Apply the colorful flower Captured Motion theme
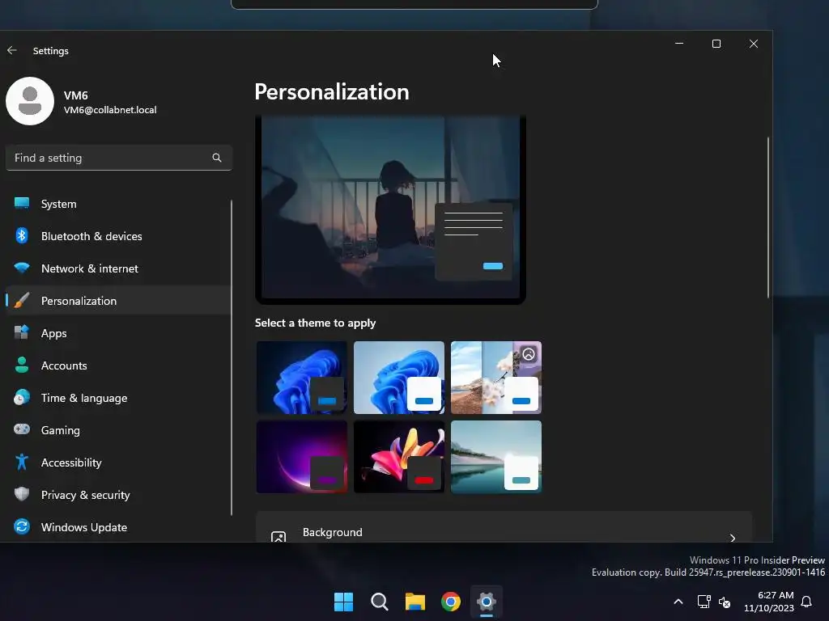 pyautogui.click(x=398, y=456)
